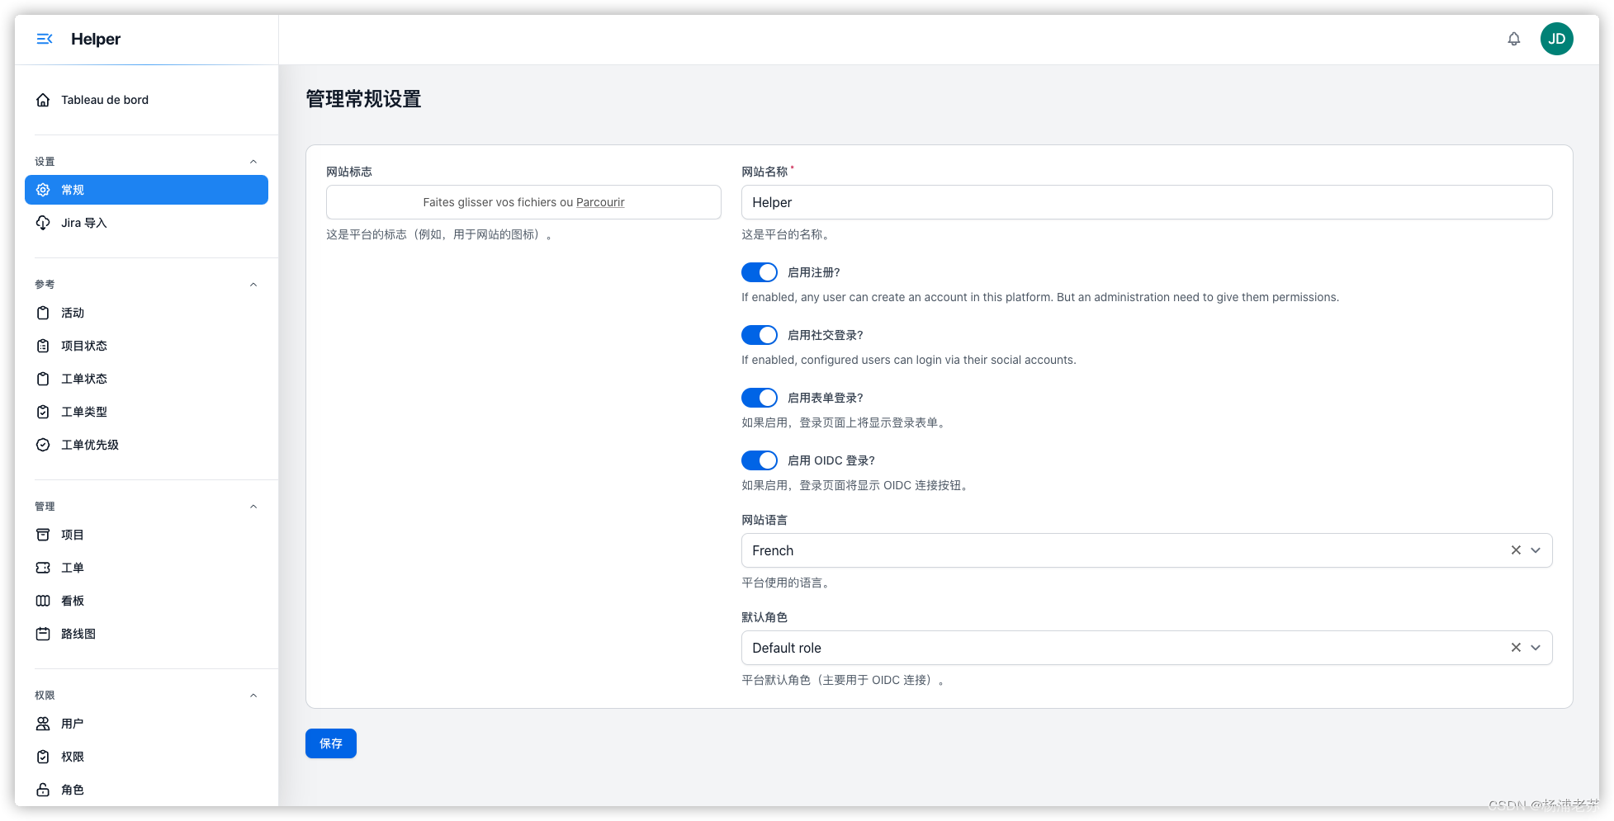
Task: Toggle the 启用社交登录 switch
Action: click(x=759, y=335)
